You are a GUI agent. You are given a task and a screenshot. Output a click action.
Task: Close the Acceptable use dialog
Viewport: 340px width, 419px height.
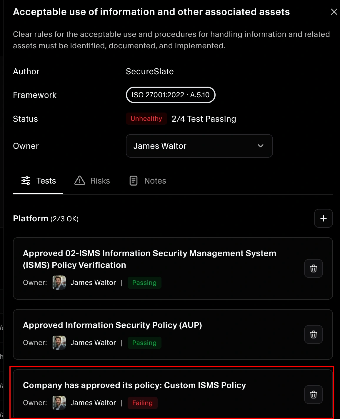pyautogui.click(x=334, y=12)
